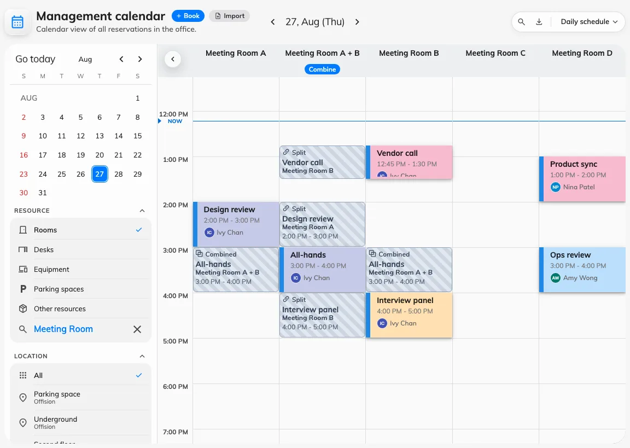Image resolution: width=630 pixels, height=448 pixels.
Task: Collapse the RESOURCE section
Action: [x=142, y=211]
